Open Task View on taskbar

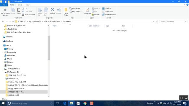pyautogui.click(x=58, y=103)
